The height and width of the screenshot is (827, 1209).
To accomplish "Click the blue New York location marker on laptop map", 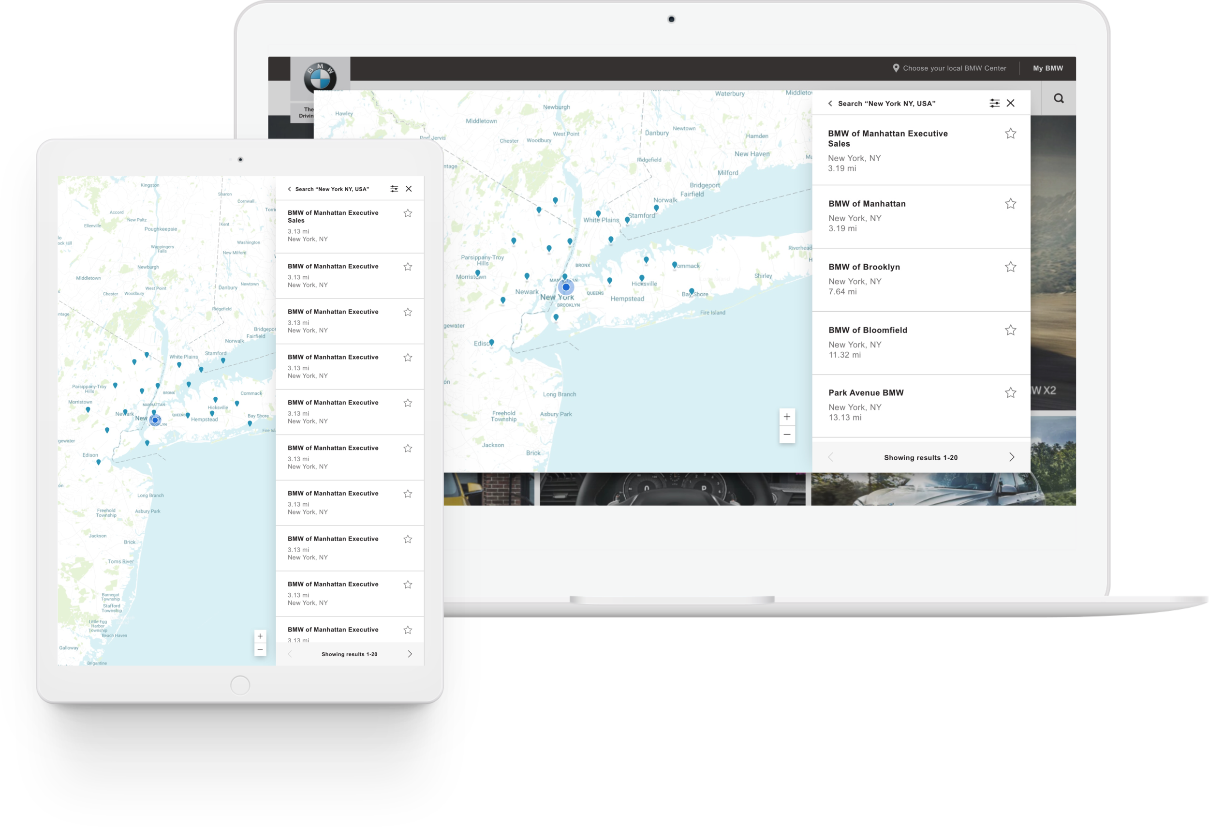I will 566,287.
